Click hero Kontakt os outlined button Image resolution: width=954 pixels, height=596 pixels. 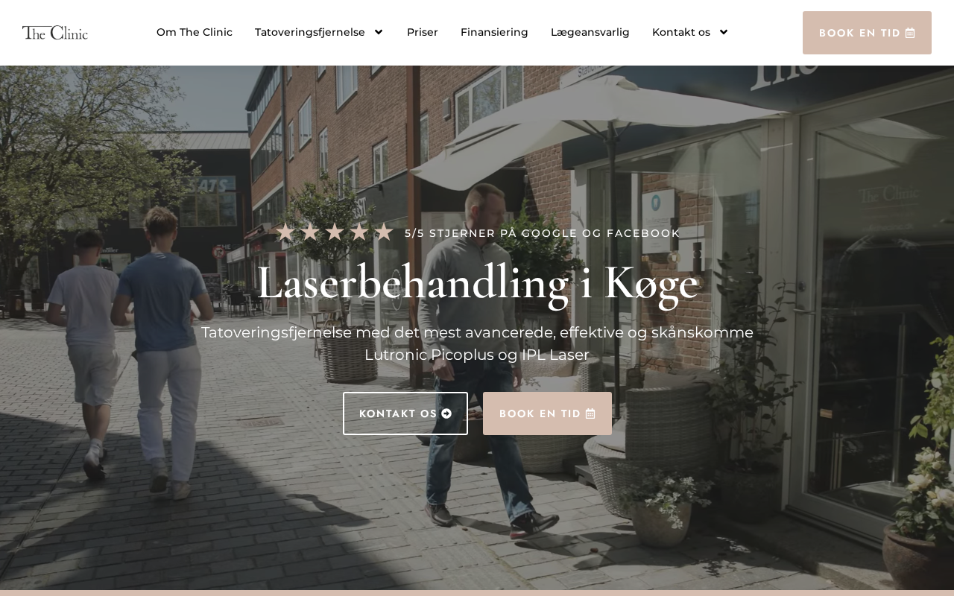pyautogui.click(x=405, y=413)
